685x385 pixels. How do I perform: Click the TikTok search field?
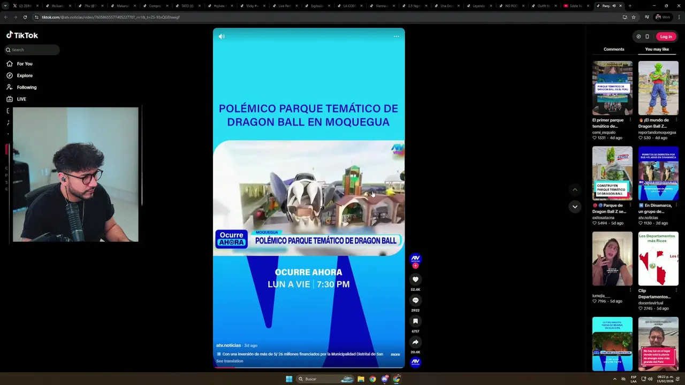tap(32, 50)
